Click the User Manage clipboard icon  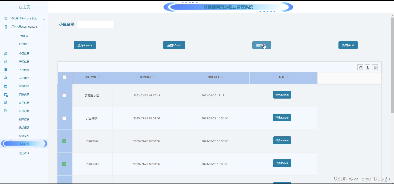tap(6, 27)
